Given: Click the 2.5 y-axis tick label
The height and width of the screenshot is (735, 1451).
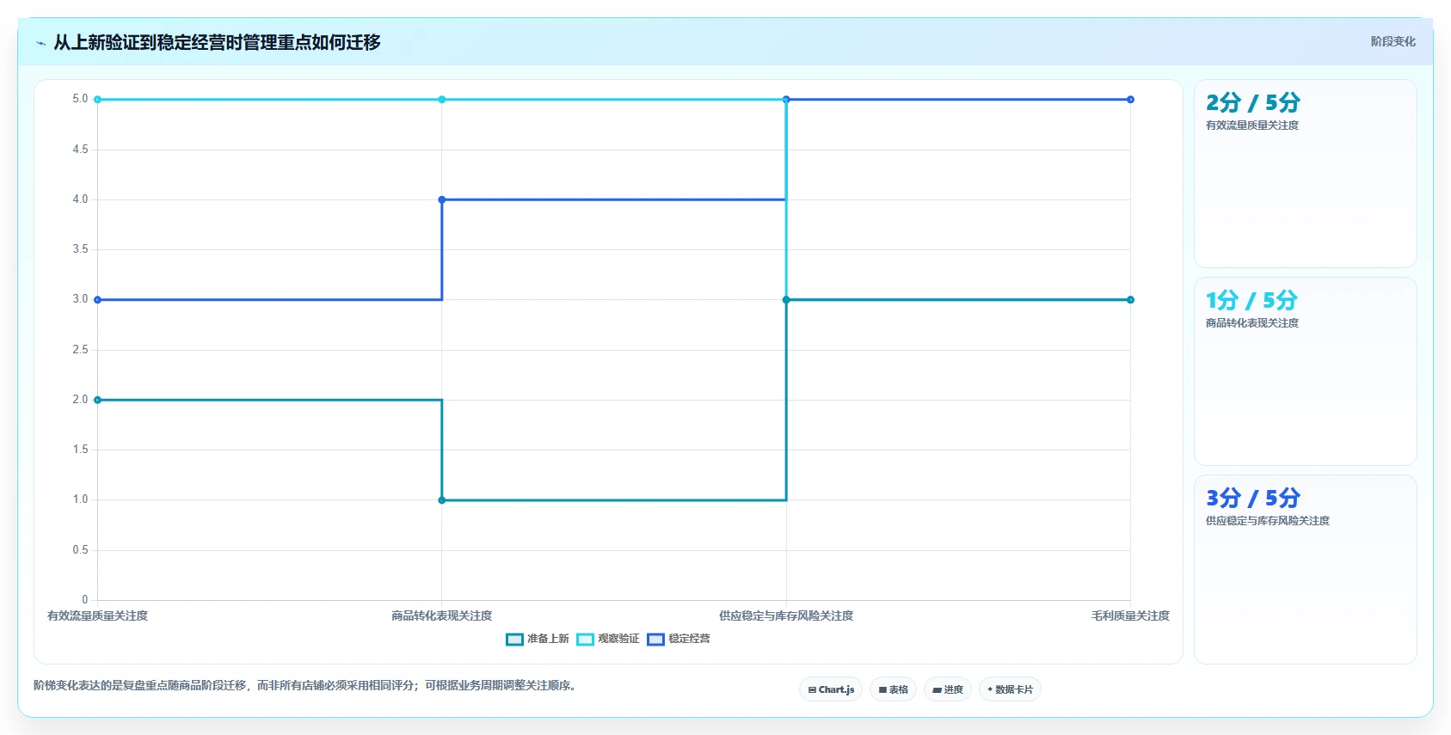Looking at the screenshot, I should (80, 350).
